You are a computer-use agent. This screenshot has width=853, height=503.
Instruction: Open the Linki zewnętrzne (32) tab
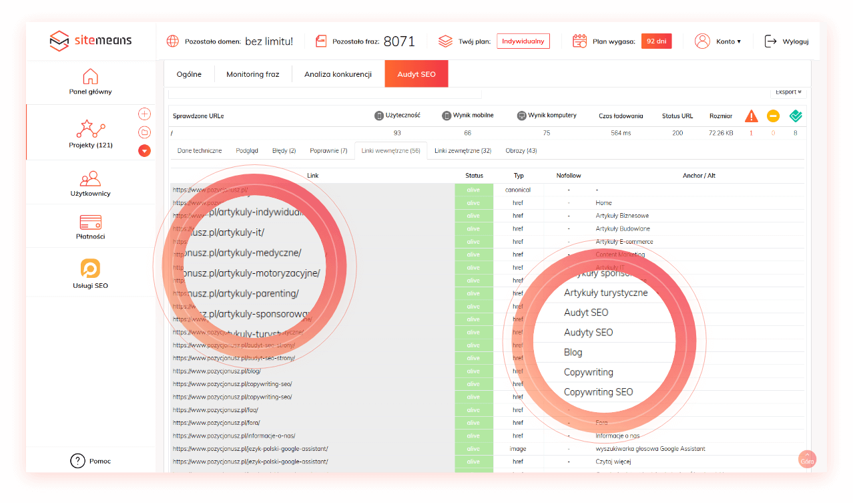463,151
